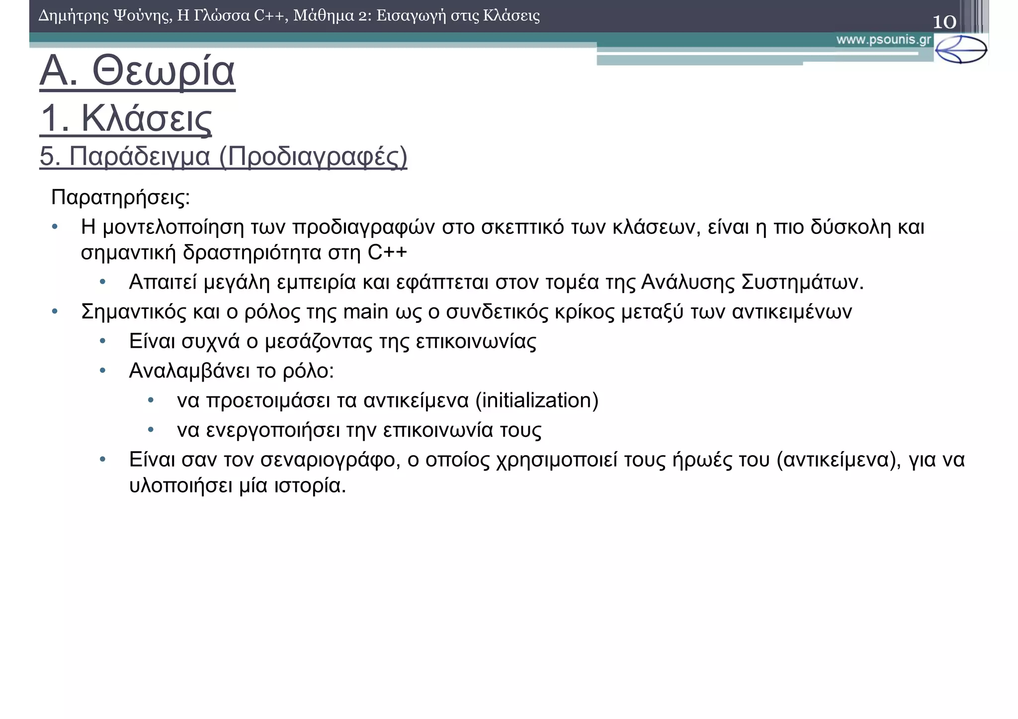This screenshot has height=719, width=1018.
Task: Click 'να ενεργοποιήσει την επικοινωνία τους'
Action: [359, 430]
